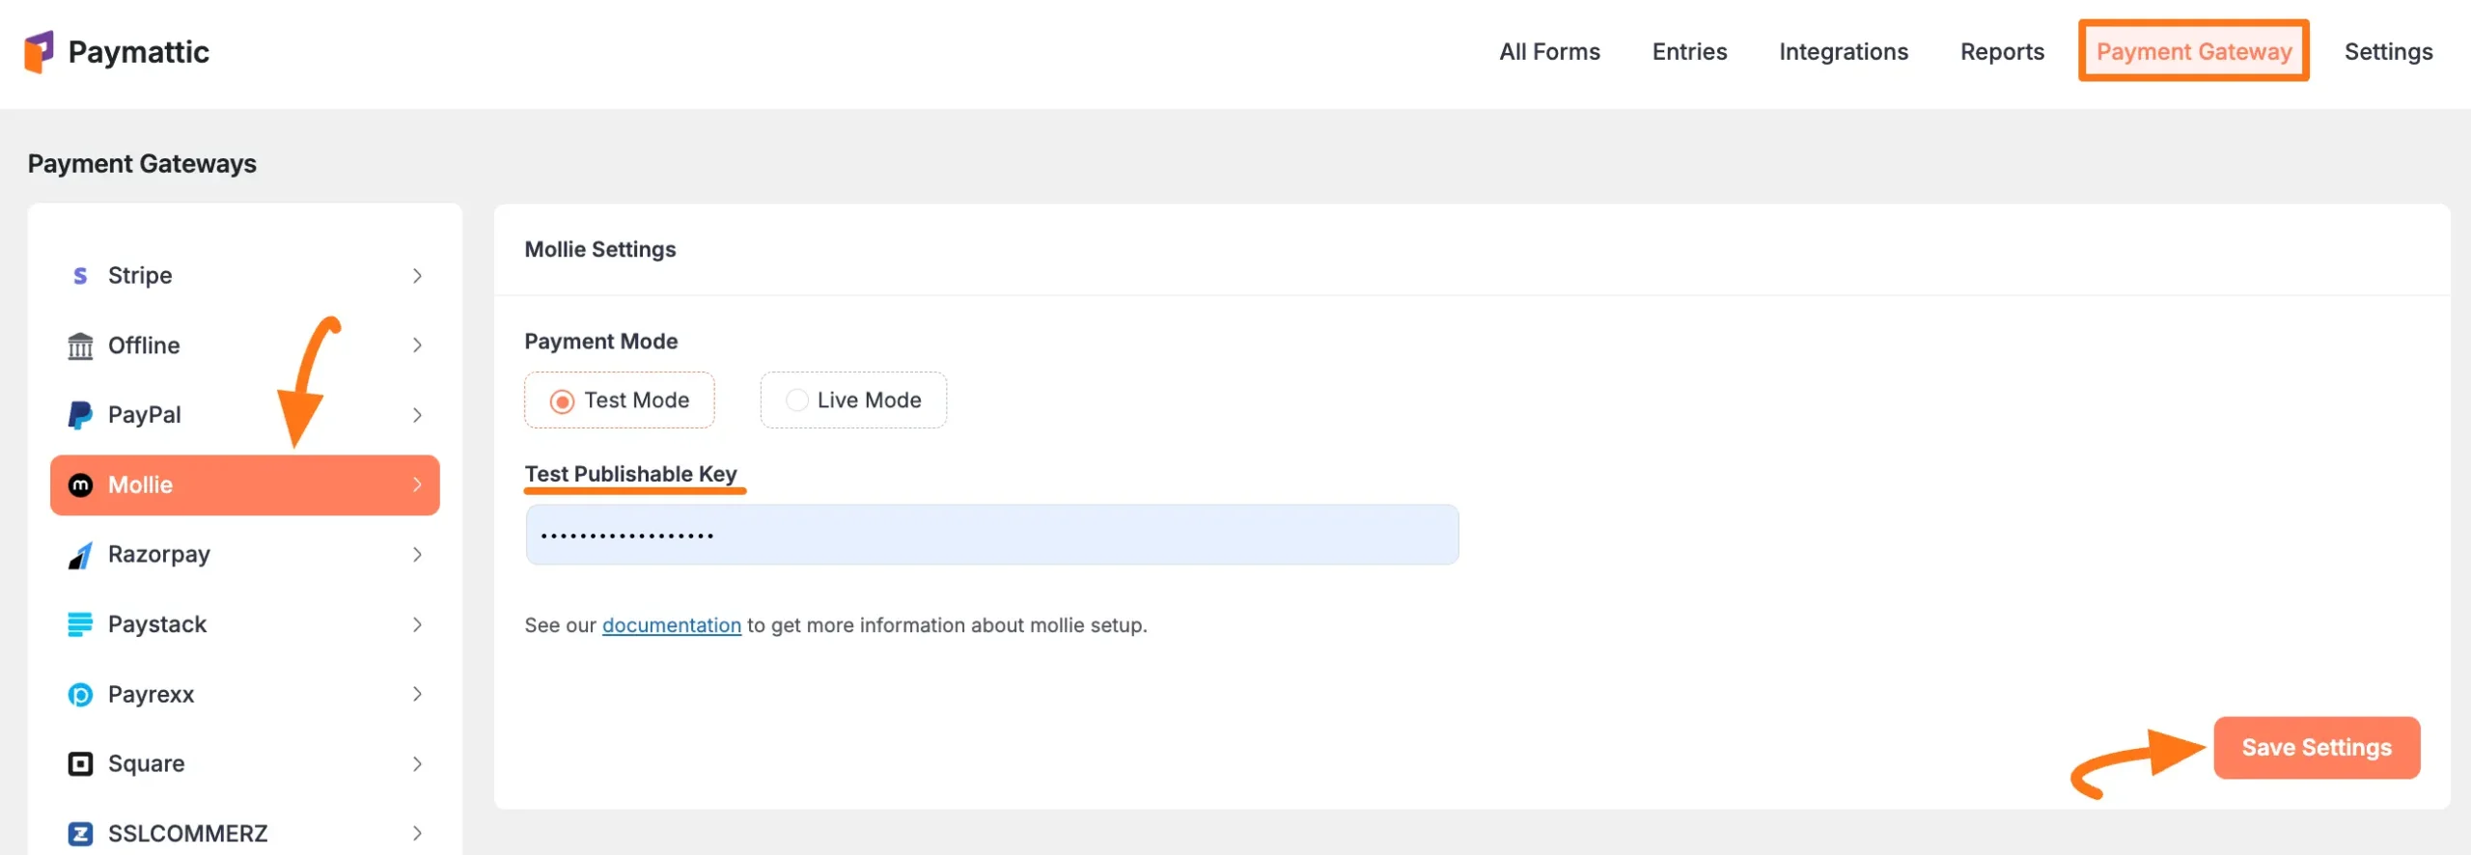Image resolution: width=2471 pixels, height=855 pixels.
Task: Click the Payment Mode label
Action: pyautogui.click(x=601, y=342)
